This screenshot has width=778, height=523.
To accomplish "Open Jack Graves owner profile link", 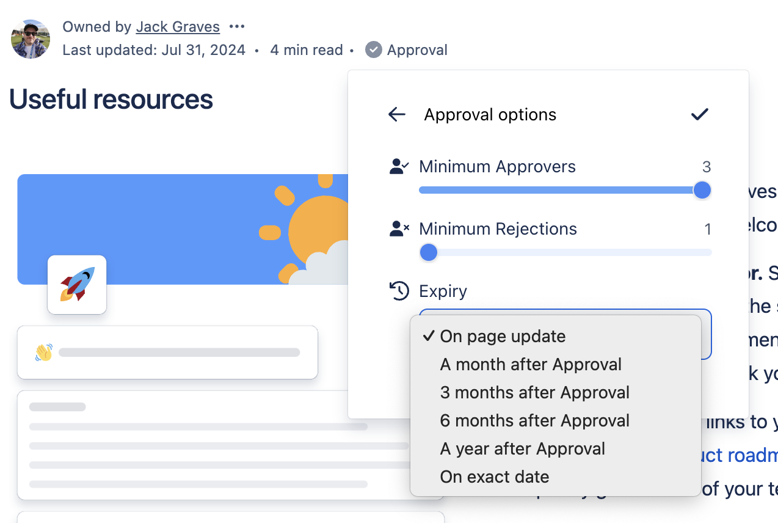I will click(x=178, y=27).
